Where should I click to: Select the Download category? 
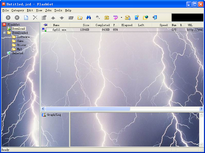pyautogui.click(x=19, y=29)
